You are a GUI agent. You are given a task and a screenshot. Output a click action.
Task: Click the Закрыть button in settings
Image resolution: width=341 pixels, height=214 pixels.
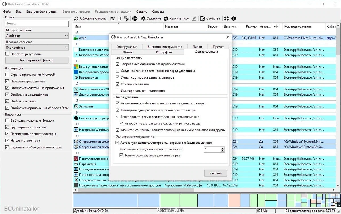tap(216, 173)
